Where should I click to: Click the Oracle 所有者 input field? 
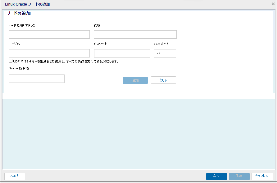coord(37,79)
